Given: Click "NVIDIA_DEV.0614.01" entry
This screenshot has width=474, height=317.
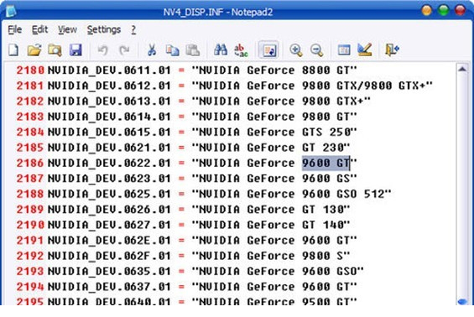Looking at the screenshot, I should click(x=109, y=117).
